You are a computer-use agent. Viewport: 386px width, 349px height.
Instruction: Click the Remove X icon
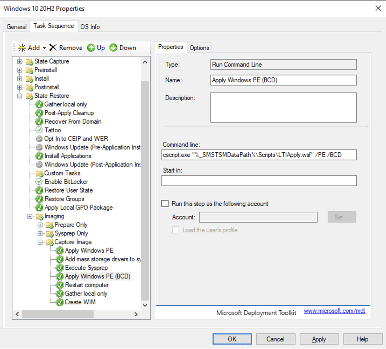[x=53, y=48]
